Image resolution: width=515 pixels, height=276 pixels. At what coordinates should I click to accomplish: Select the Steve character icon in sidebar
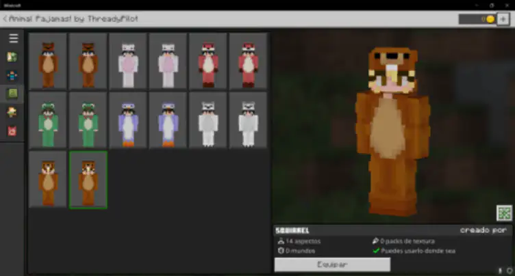[x=12, y=76]
